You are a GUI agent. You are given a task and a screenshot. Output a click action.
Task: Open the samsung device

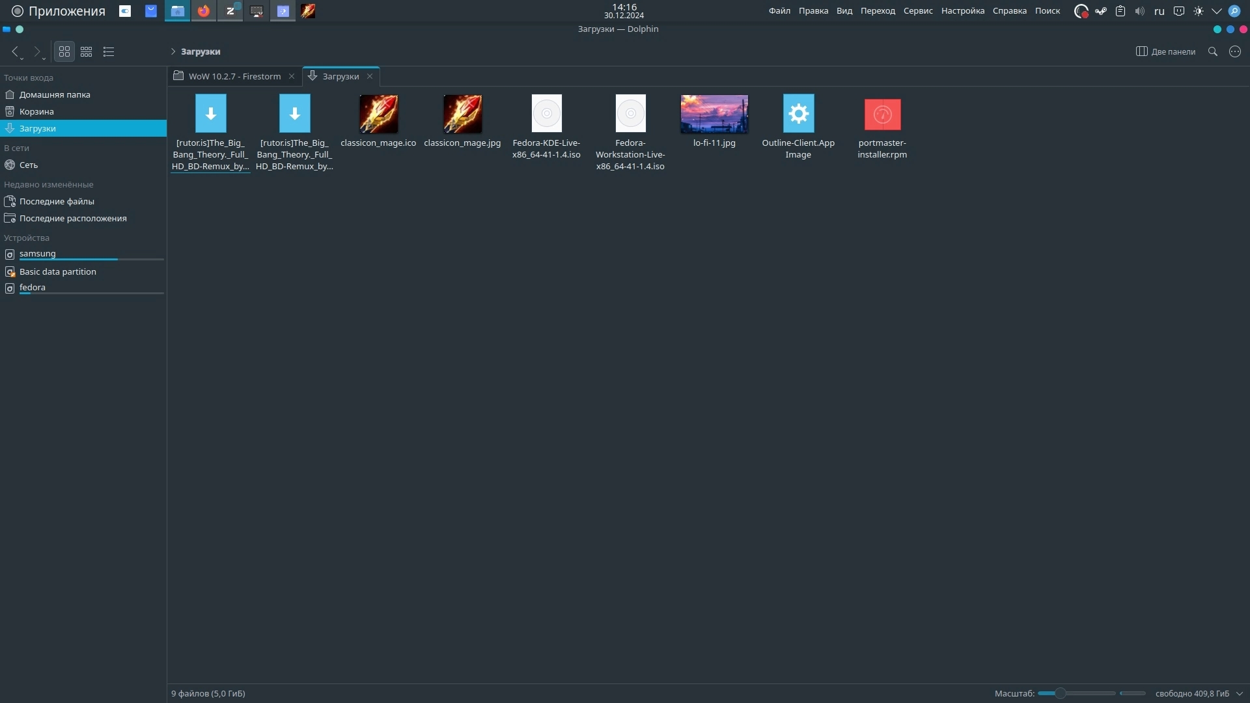83,254
